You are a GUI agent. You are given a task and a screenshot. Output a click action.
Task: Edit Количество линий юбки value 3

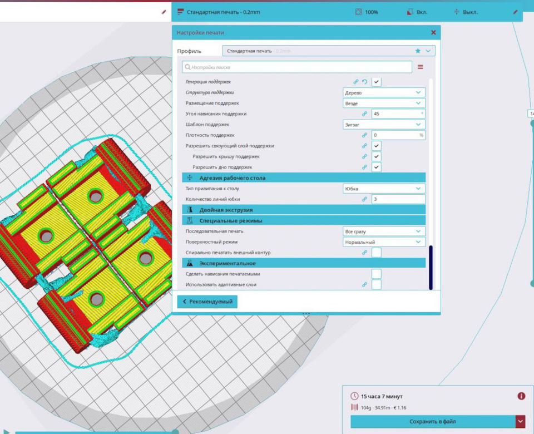(x=398, y=199)
